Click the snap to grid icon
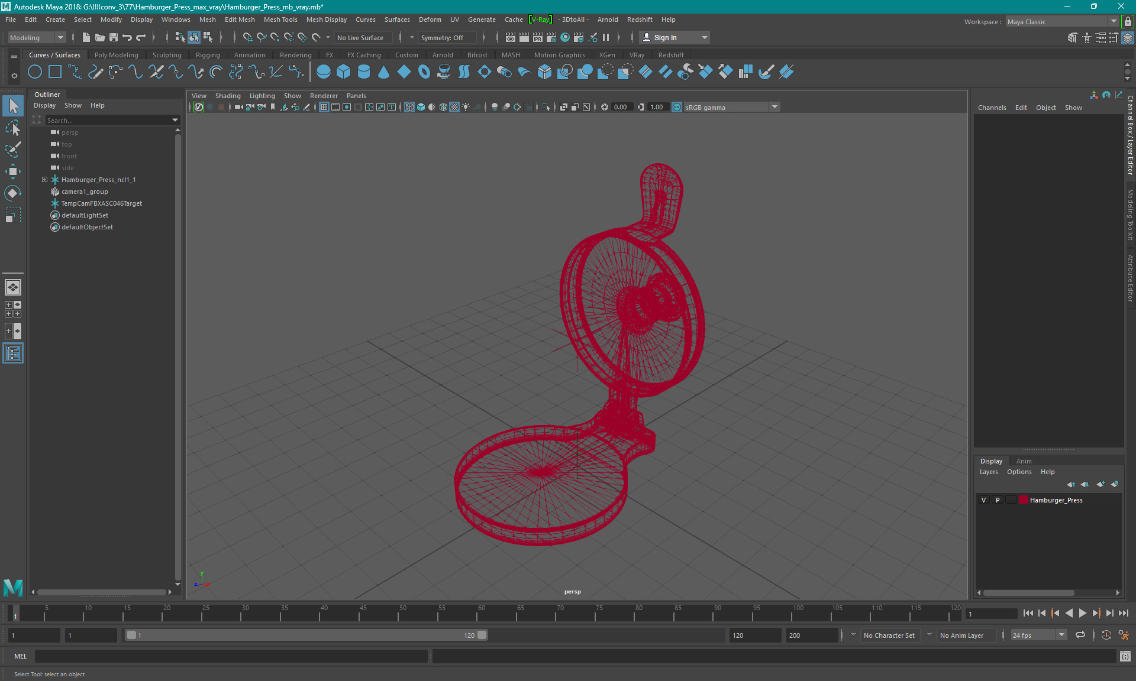 coord(247,37)
